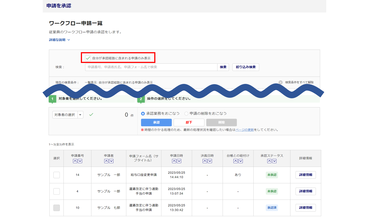Click the 2023/05/25 14:44:10 date cell
370x217 pixels.
(x=176, y=175)
